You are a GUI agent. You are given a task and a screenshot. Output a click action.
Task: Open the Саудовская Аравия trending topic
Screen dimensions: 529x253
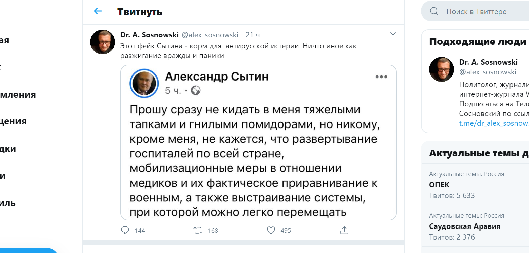tap(465, 226)
